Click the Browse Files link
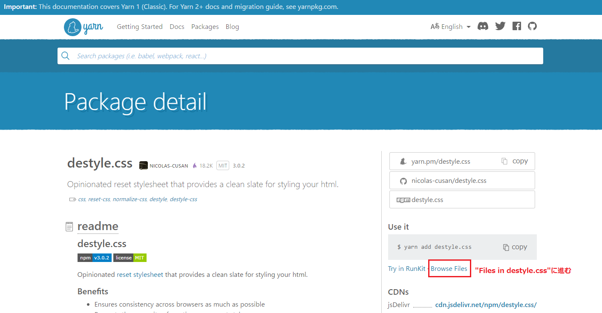602x313 pixels. [x=449, y=269]
